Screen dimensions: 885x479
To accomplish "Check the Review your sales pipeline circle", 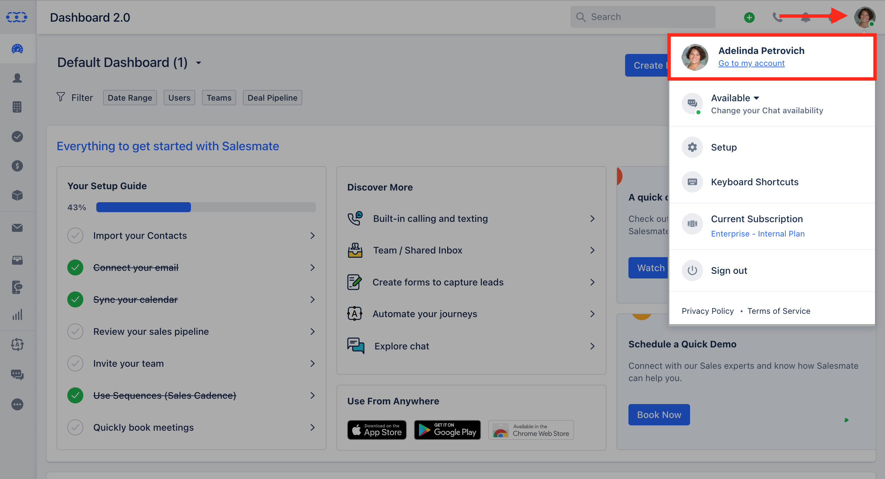I will 75,331.
